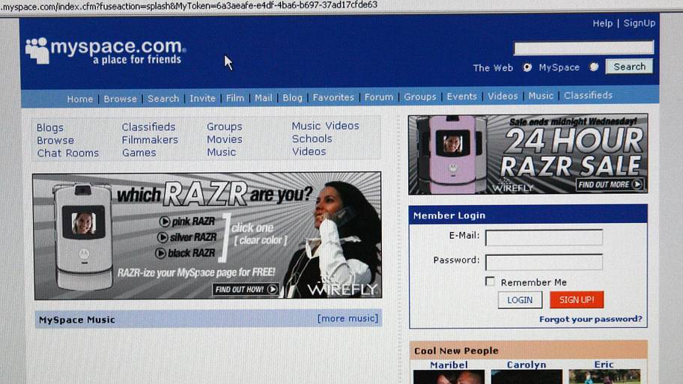This screenshot has height=384, width=683.
Task: Open Forum in the navigation bar
Action: (x=379, y=97)
